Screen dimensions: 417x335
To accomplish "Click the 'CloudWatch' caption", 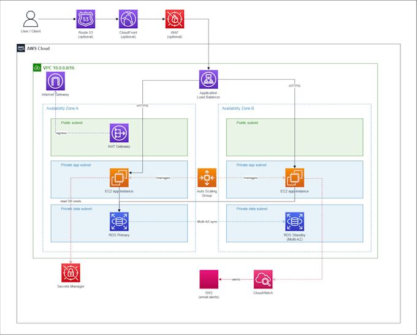I will (263, 293).
